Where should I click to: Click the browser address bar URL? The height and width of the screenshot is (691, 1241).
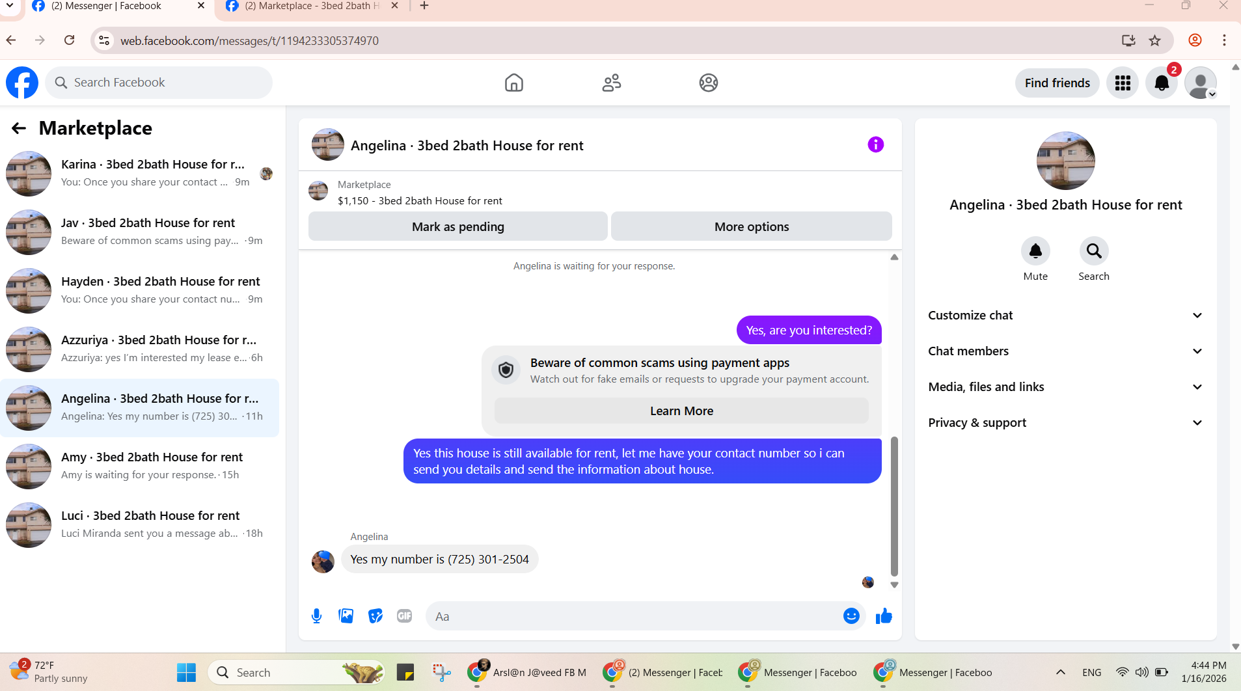click(249, 41)
